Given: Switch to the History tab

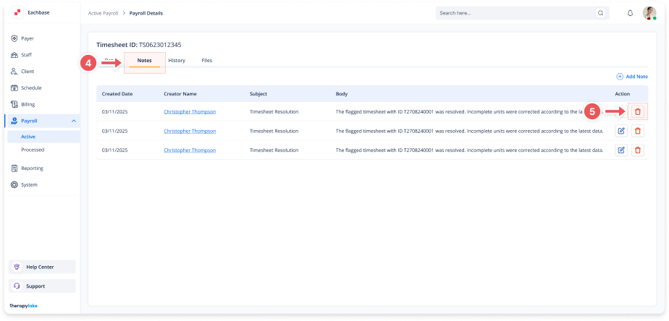Looking at the screenshot, I should coord(177,61).
